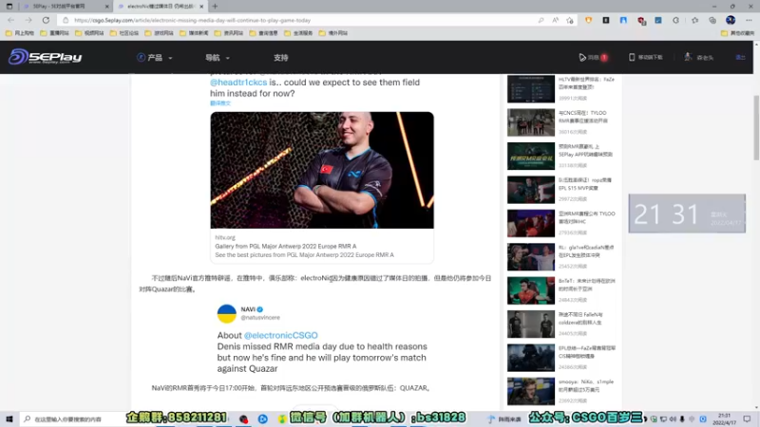The width and height of the screenshot is (760, 427).
Task: Open the browser settings ellipsis menu
Action: tap(749, 20)
